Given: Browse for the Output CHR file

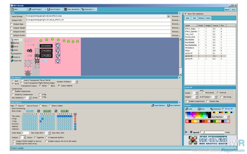Looking at the screenshot, I should point(176,20).
